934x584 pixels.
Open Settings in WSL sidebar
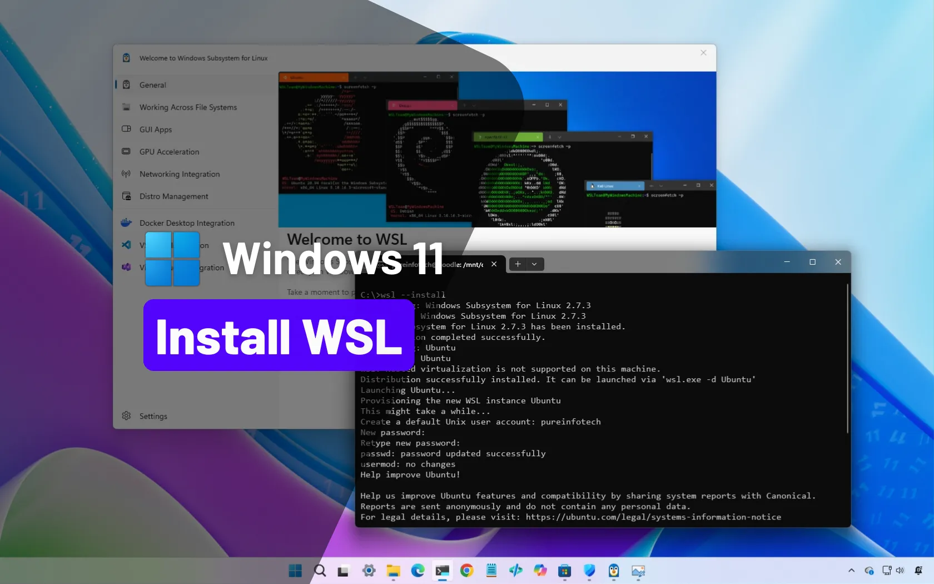pyautogui.click(x=196, y=416)
